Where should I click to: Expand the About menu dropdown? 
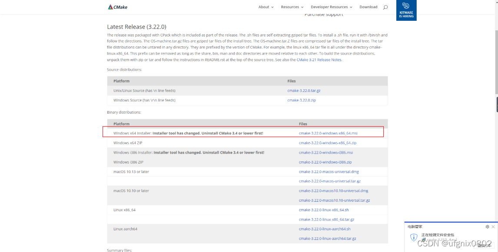click(266, 7)
